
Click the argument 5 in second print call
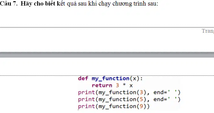click(141, 99)
